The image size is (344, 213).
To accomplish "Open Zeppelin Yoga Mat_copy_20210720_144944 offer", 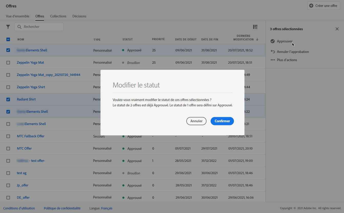I will 49,75.
